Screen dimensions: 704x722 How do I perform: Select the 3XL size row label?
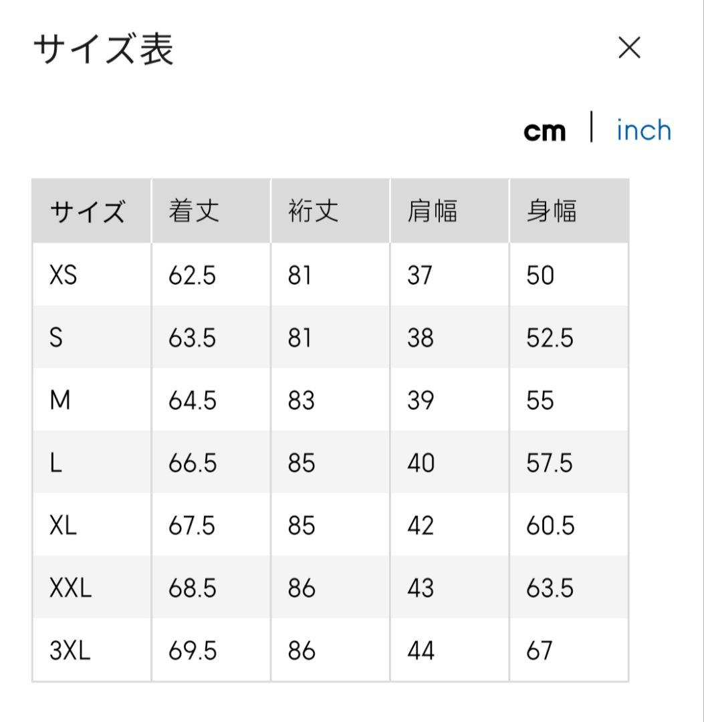pyautogui.click(x=70, y=650)
